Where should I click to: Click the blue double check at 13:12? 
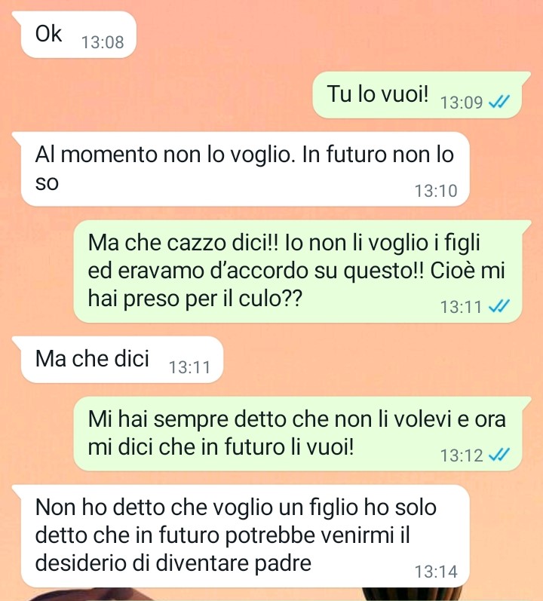click(499, 455)
